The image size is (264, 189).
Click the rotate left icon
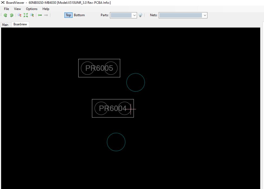(5, 15)
